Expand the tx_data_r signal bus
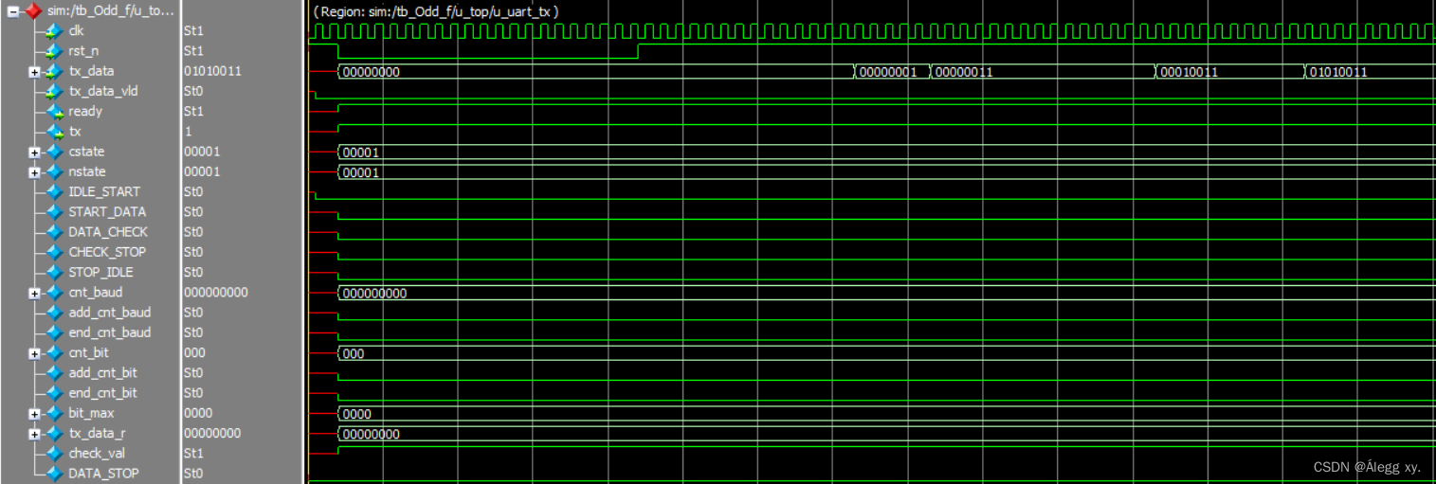 pos(35,434)
